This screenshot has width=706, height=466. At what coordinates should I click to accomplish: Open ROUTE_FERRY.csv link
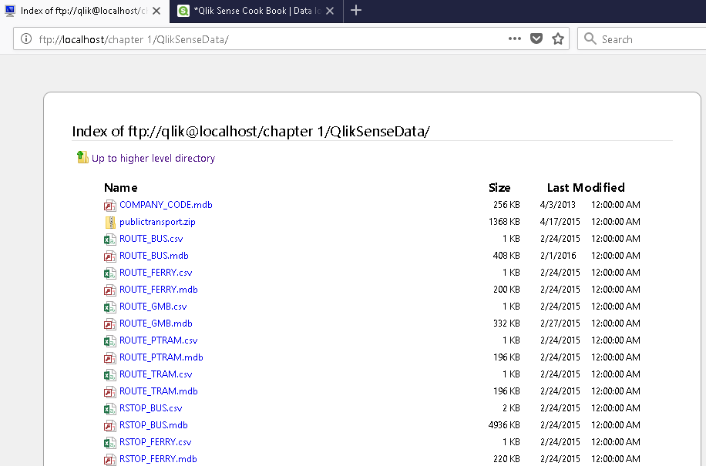coord(156,273)
